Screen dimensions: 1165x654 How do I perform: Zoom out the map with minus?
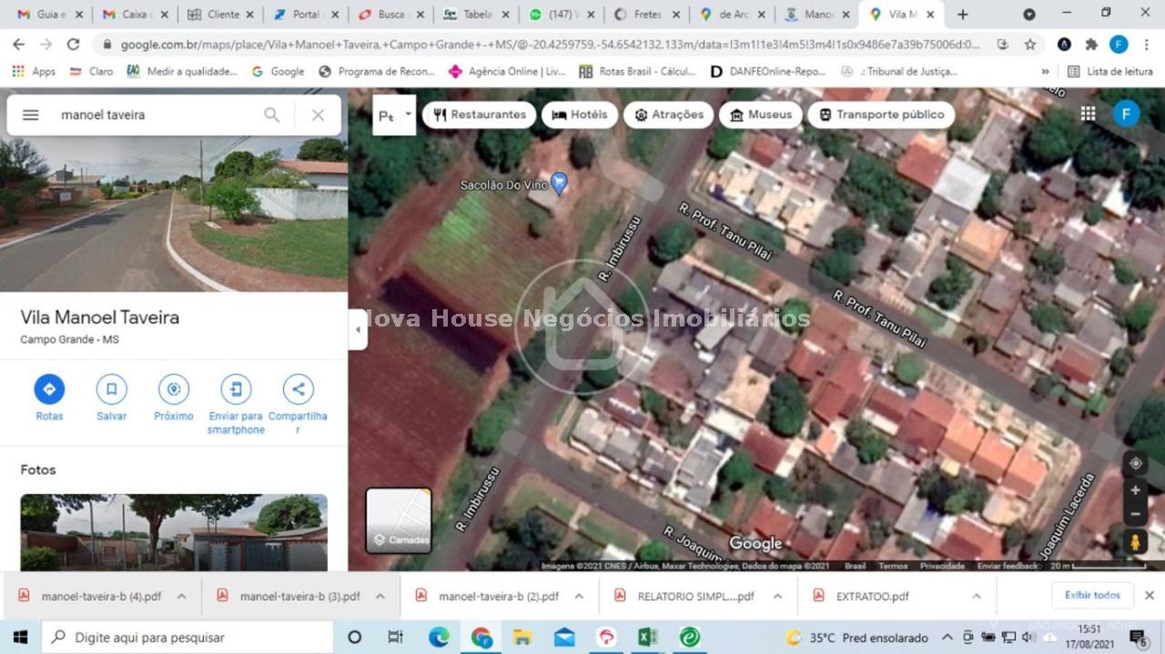(x=1135, y=515)
